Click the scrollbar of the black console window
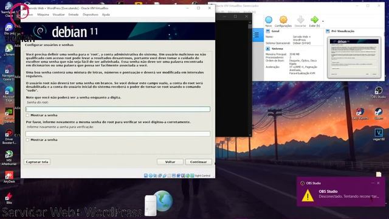This screenshot has height=219, width=389. click(x=250, y=78)
